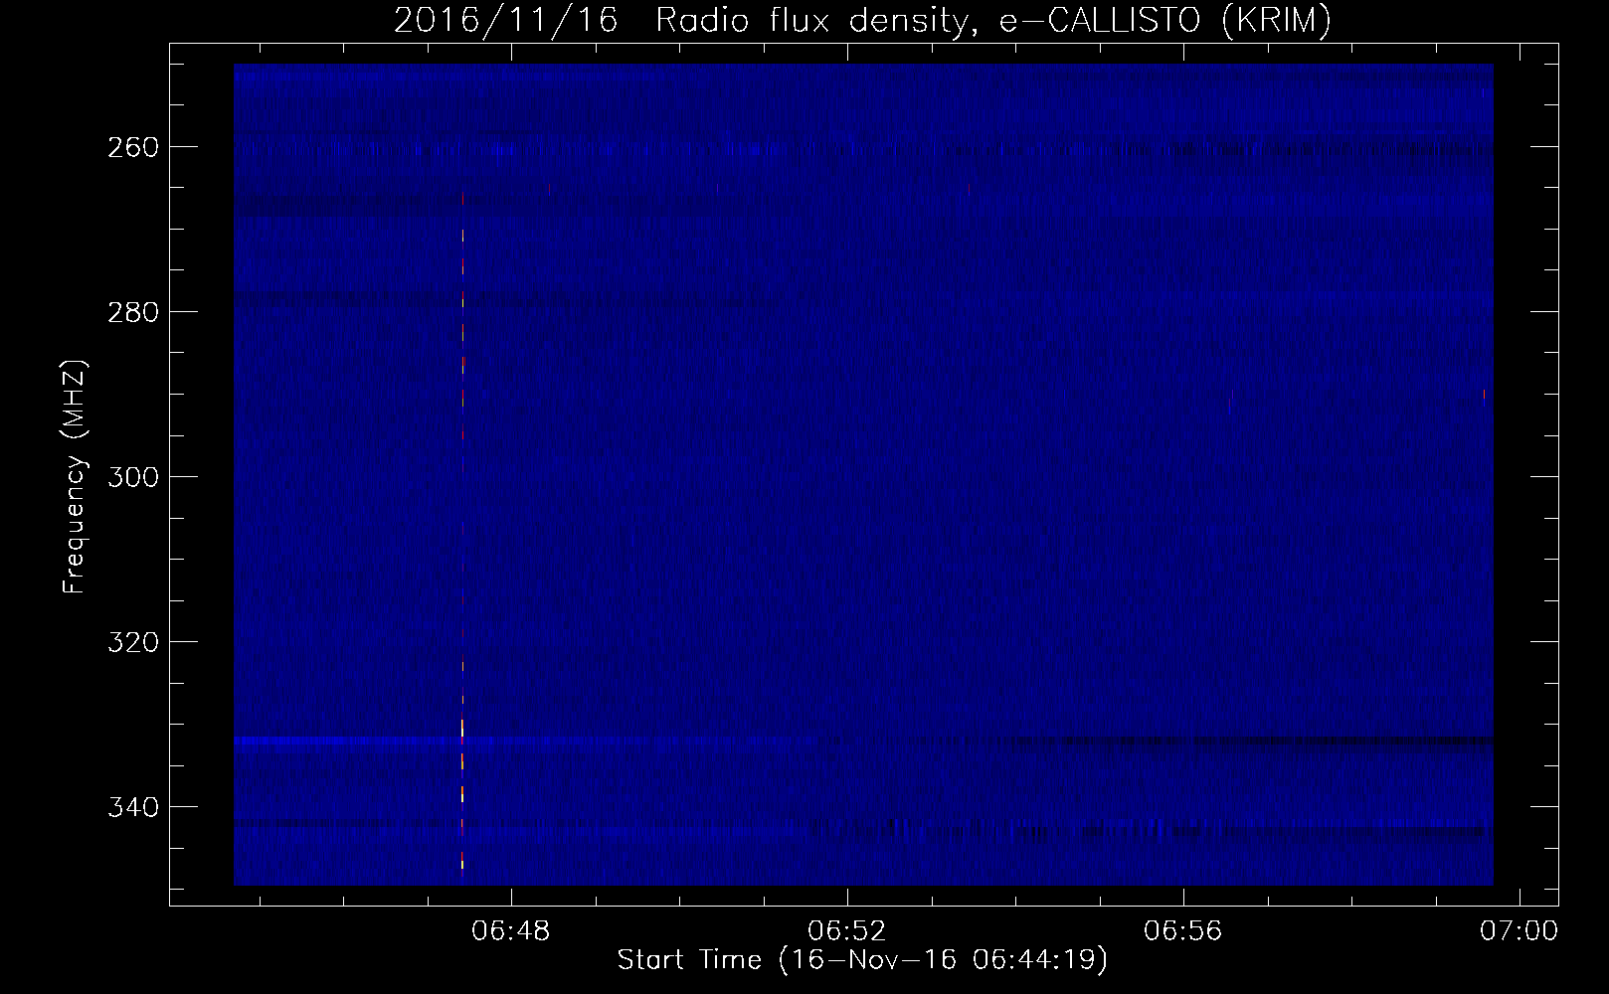This screenshot has width=1609, height=994.
Task: Click the 06:48 time tick label
Action: click(511, 931)
